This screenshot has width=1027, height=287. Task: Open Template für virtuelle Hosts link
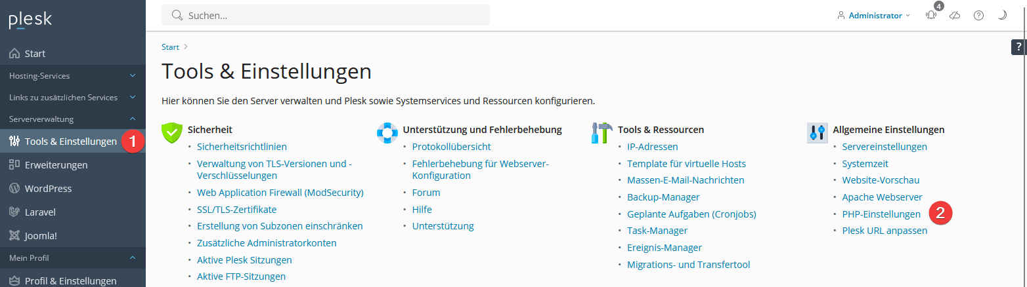click(686, 164)
